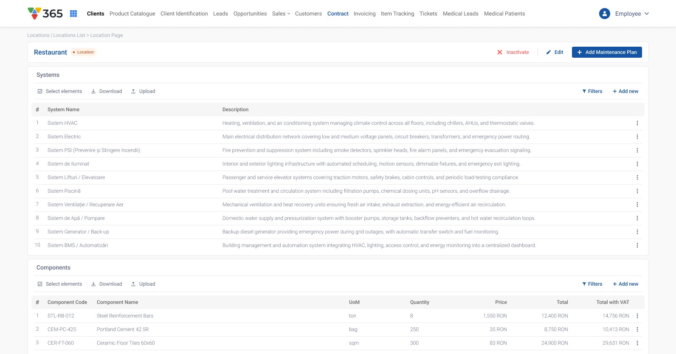Click the Description column header
This screenshot has height=354, width=676.
coord(236,110)
